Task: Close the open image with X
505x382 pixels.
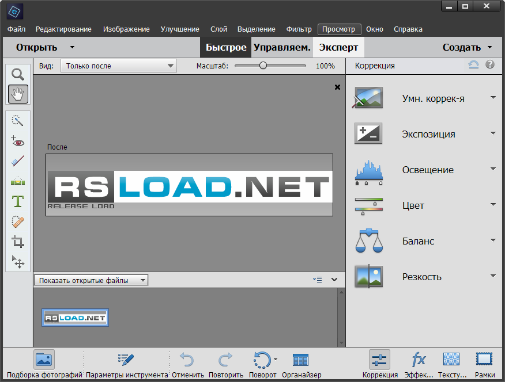Action: tap(337, 87)
